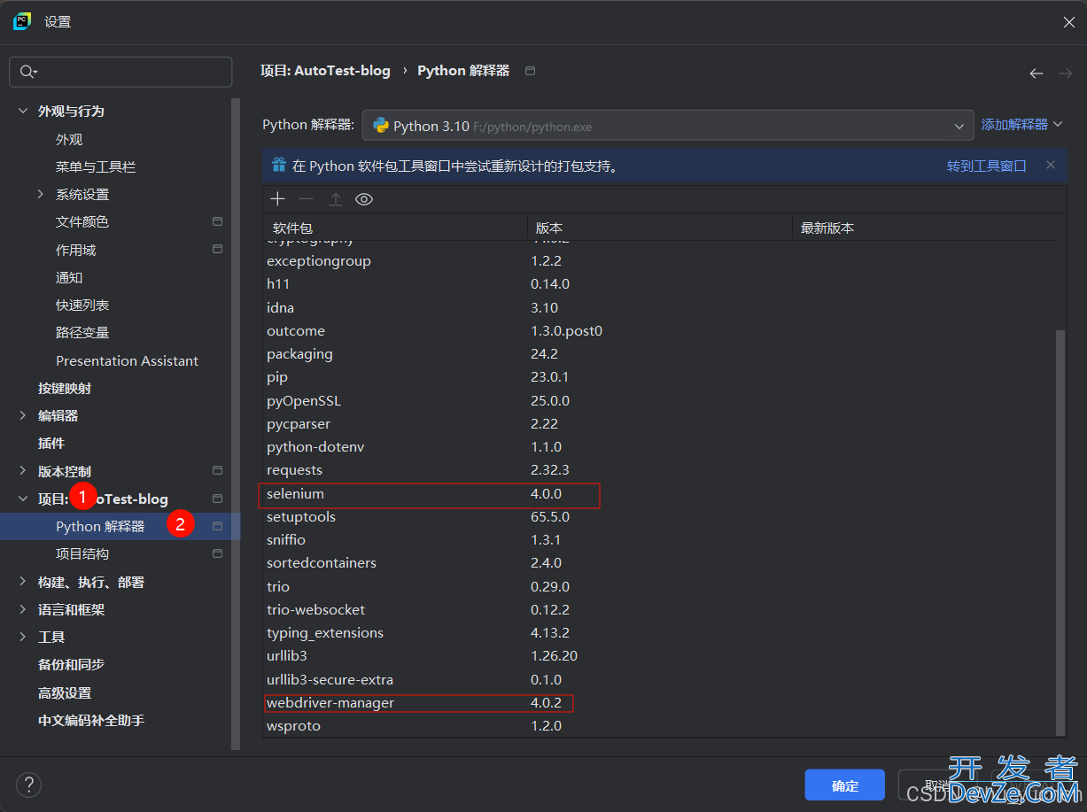
Task: Select the pyOpenSSL package row
Action: (x=659, y=400)
